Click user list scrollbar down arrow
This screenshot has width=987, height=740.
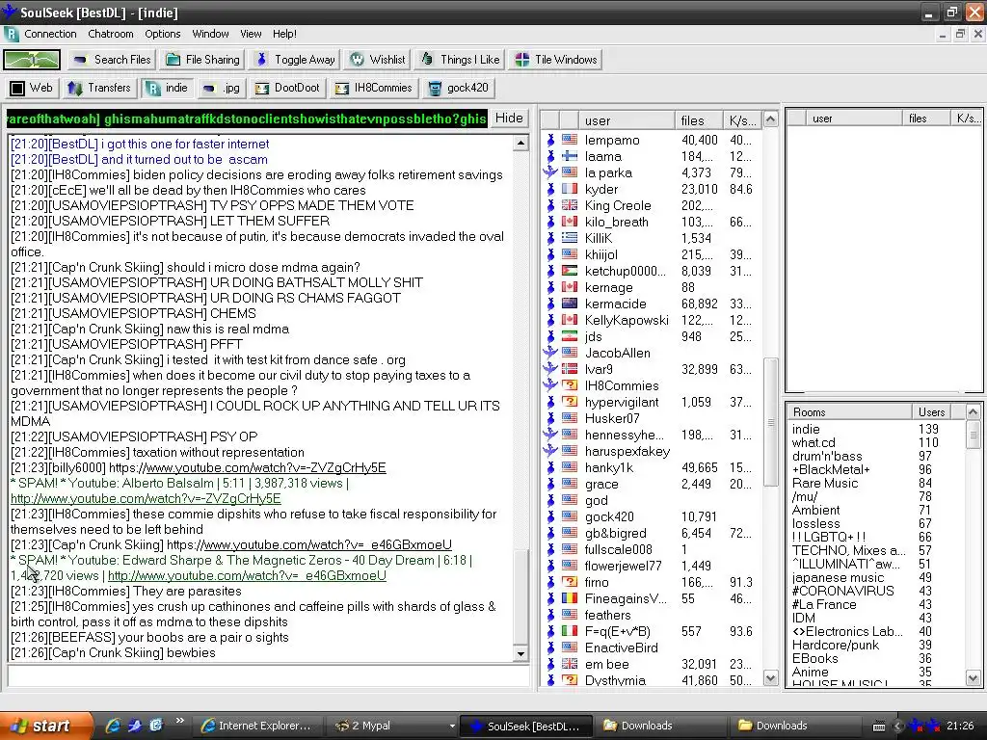coord(770,677)
